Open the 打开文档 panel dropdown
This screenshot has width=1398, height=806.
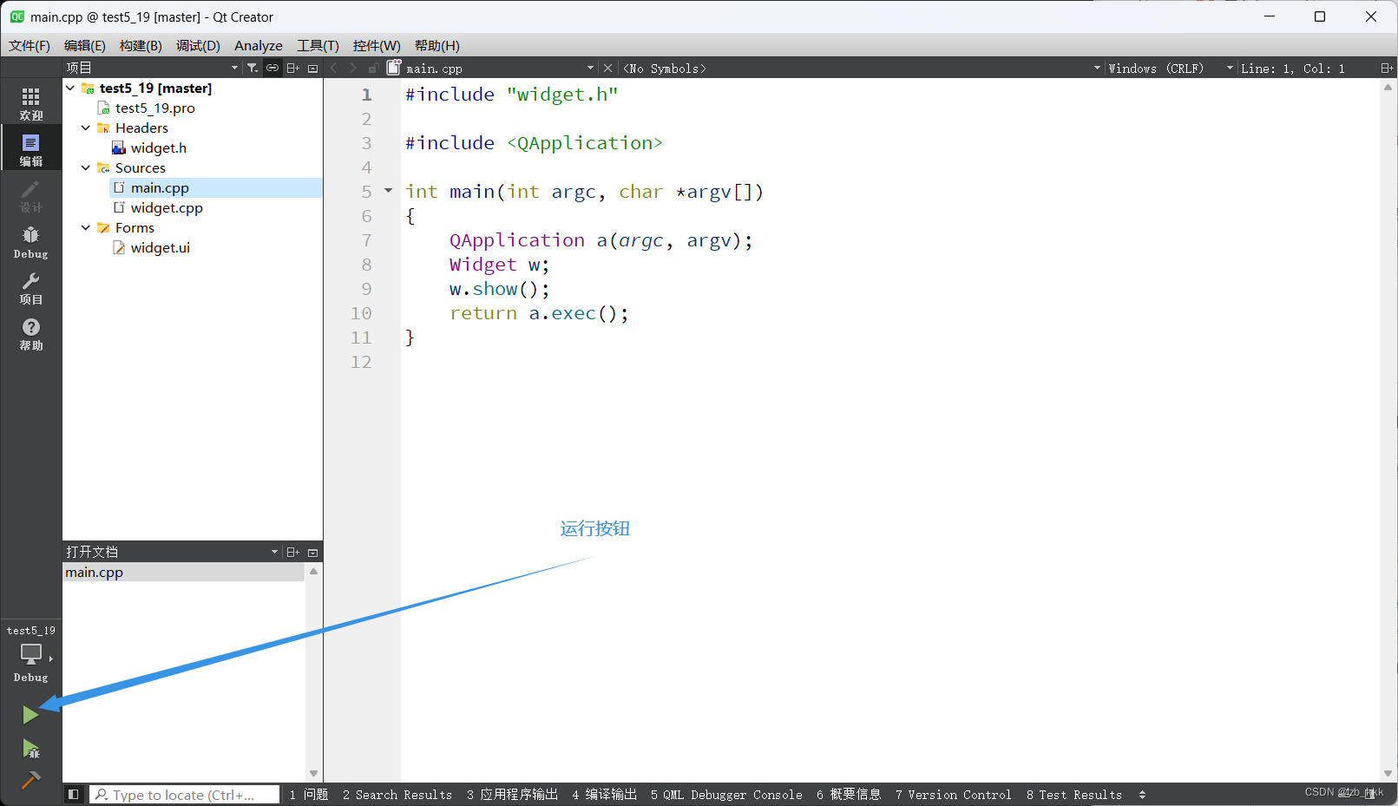[x=274, y=552]
